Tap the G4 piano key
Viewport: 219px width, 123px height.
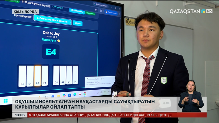click(56, 75)
